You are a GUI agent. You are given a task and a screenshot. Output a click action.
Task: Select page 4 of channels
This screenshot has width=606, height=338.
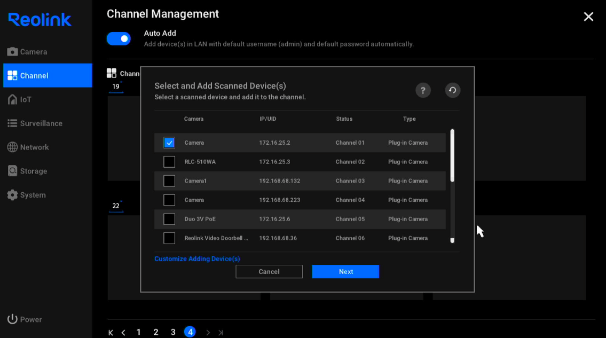190,332
